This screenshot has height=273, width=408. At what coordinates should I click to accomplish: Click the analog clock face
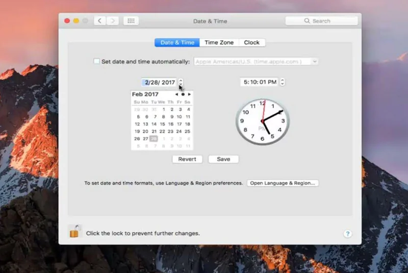click(x=263, y=121)
